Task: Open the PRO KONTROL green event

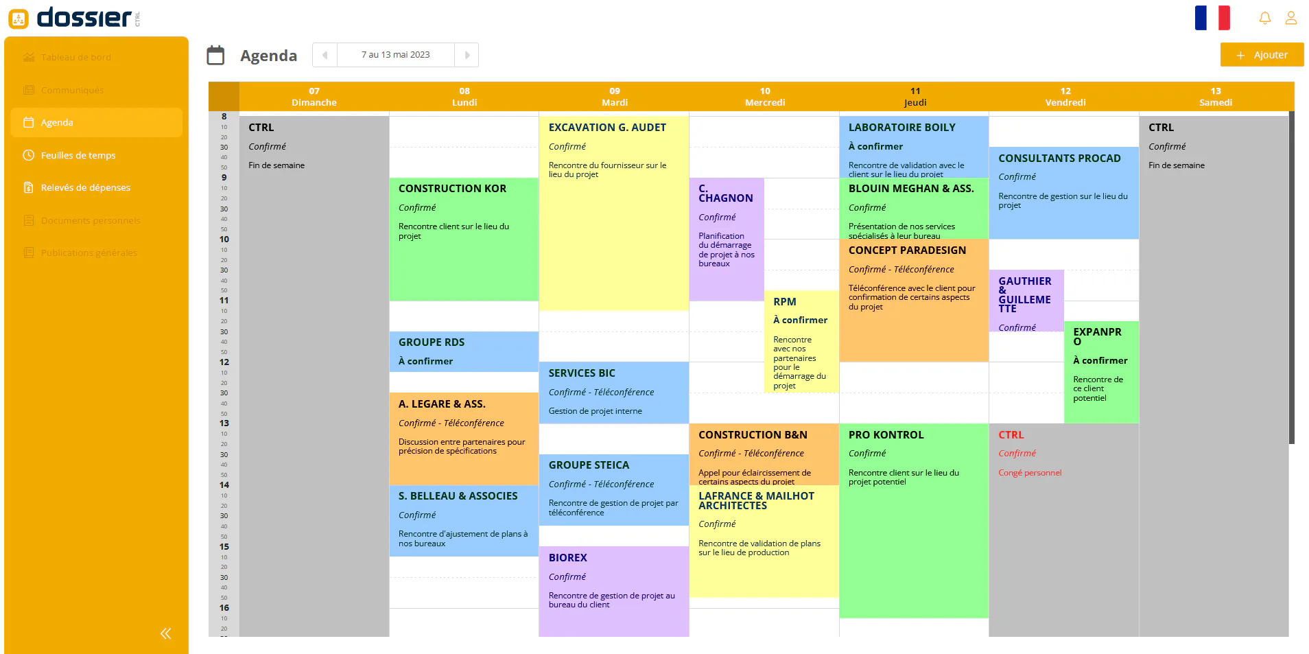Action: 914,521
